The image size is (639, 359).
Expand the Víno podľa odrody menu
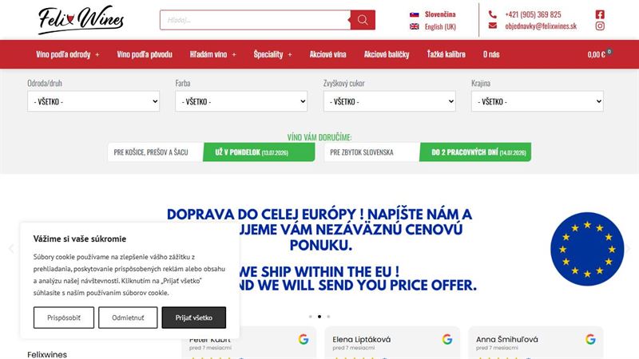pos(68,54)
